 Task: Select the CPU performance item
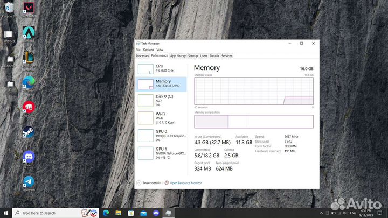click(x=161, y=69)
